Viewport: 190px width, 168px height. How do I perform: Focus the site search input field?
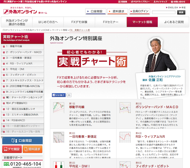[x=164, y=12]
